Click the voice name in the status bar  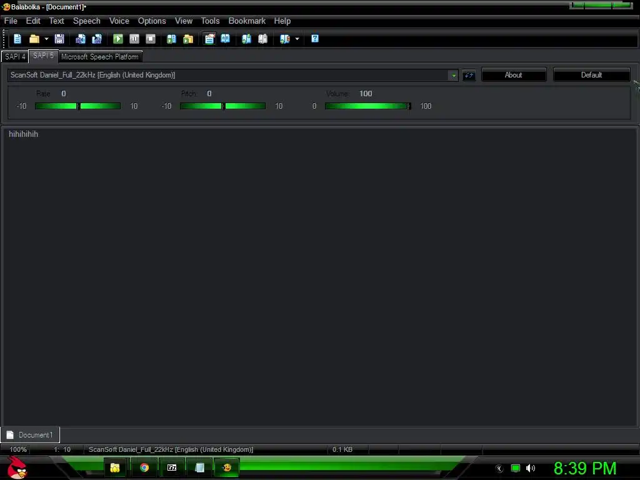[171, 449]
